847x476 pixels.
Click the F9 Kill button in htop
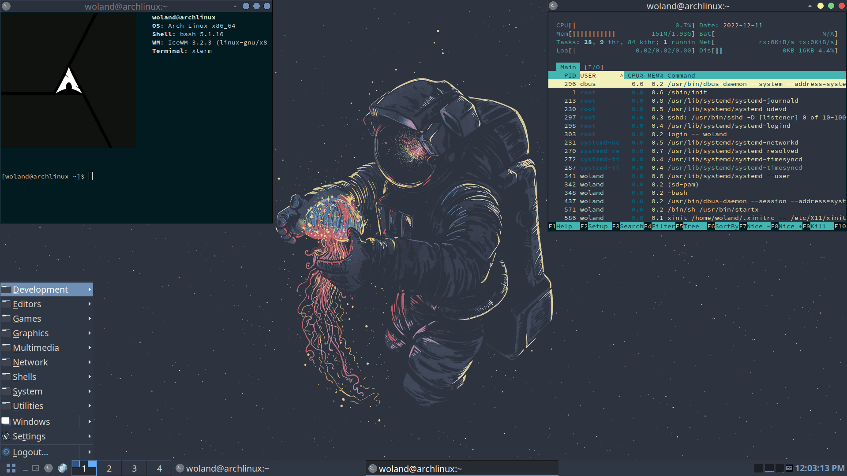818,226
